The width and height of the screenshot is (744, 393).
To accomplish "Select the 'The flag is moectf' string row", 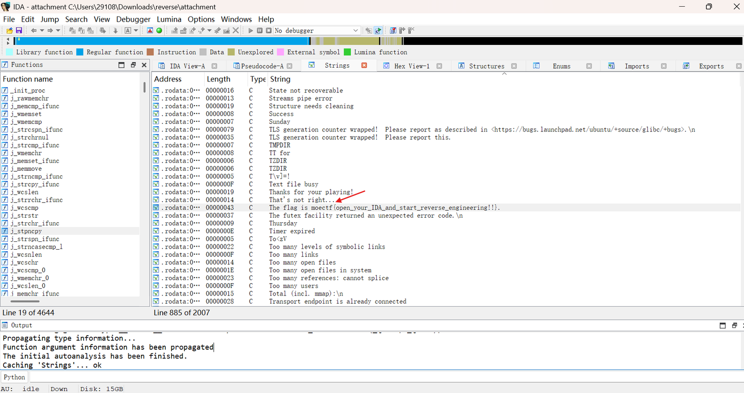I will click(446, 208).
